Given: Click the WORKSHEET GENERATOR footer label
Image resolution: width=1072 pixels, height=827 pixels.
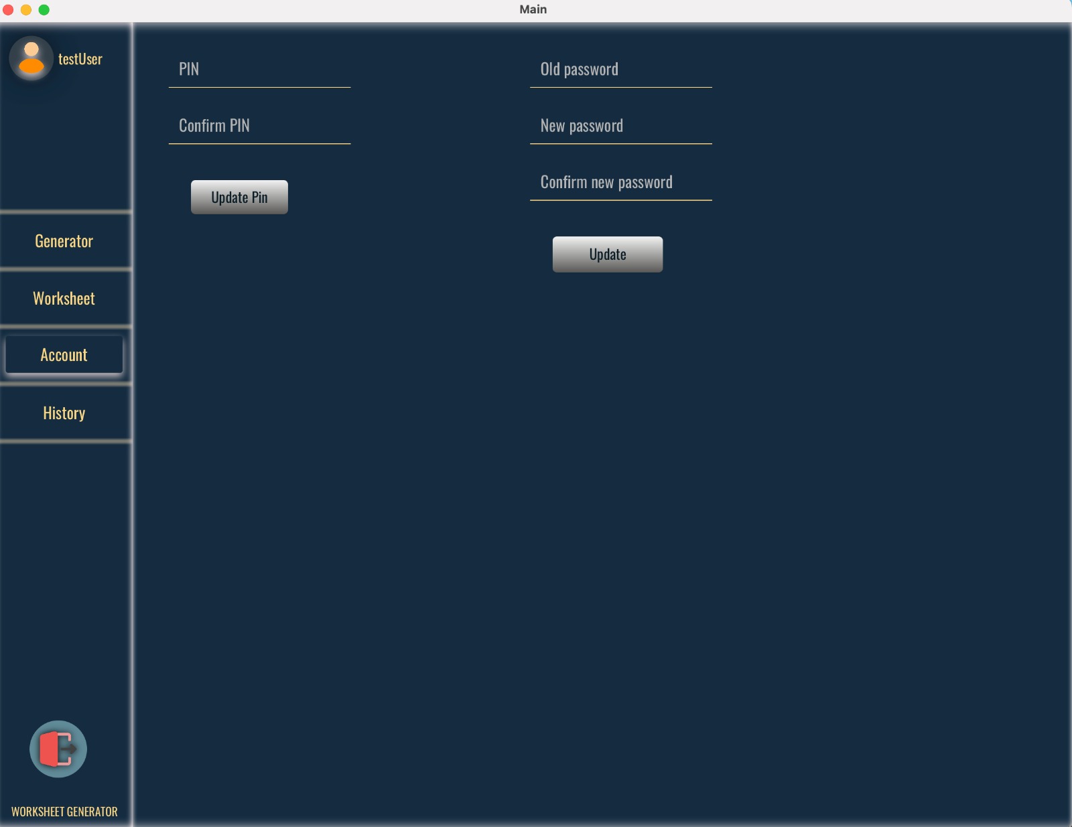Looking at the screenshot, I should [x=64, y=812].
